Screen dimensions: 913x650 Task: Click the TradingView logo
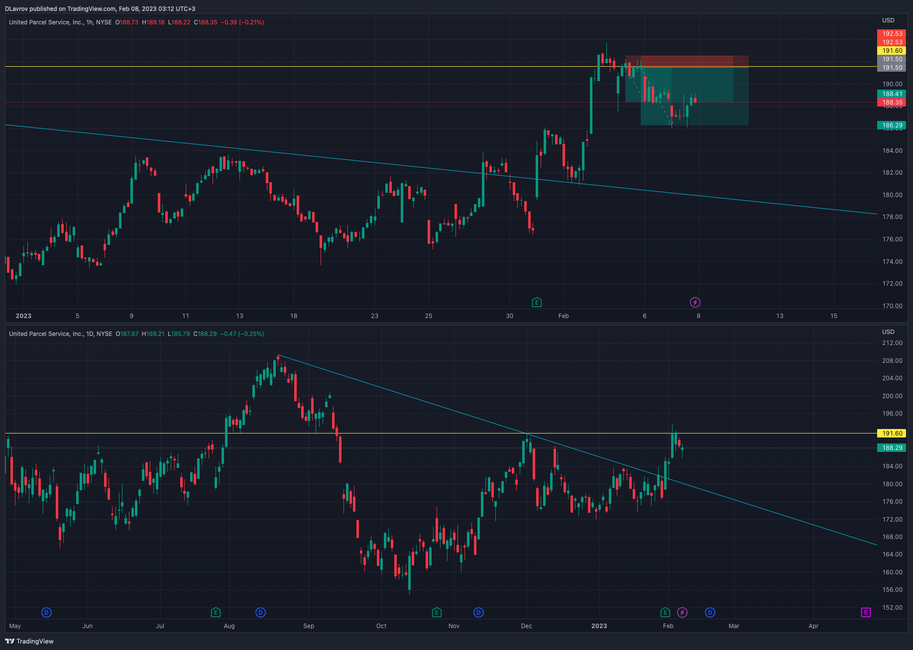pyautogui.click(x=29, y=641)
